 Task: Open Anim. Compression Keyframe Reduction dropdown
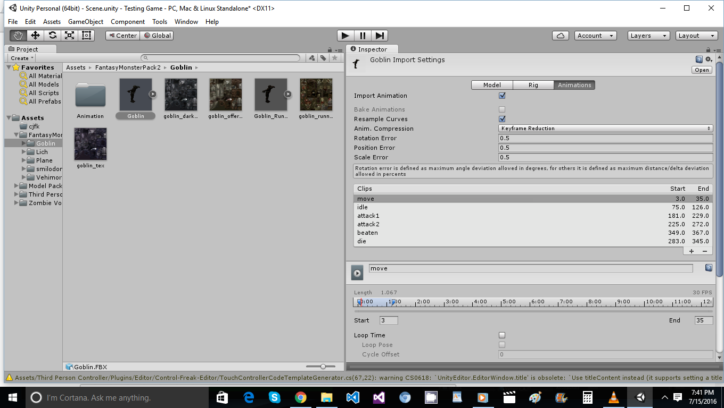[x=606, y=129]
